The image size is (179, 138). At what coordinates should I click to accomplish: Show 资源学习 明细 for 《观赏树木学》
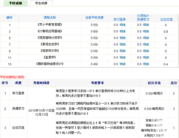tap(146, 51)
